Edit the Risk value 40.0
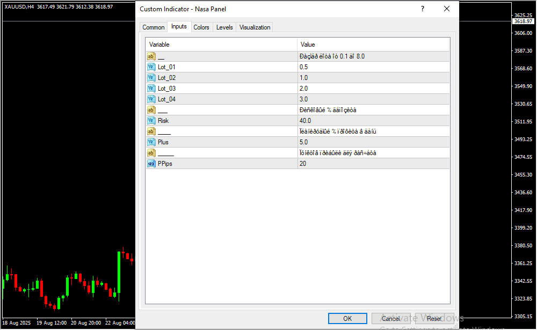The width and height of the screenshot is (537, 330). coord(373,121)
